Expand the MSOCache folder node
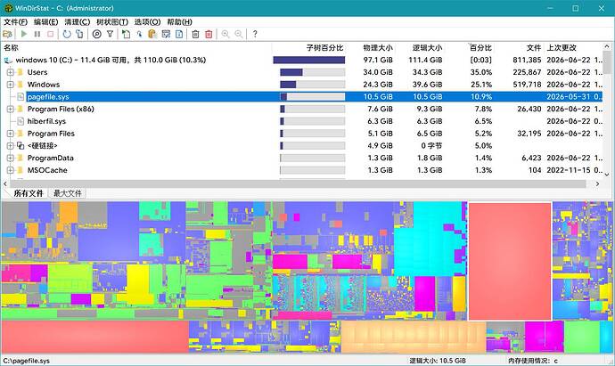The height and width of the screenshot is (366, 615). click(x=10, y=170)
